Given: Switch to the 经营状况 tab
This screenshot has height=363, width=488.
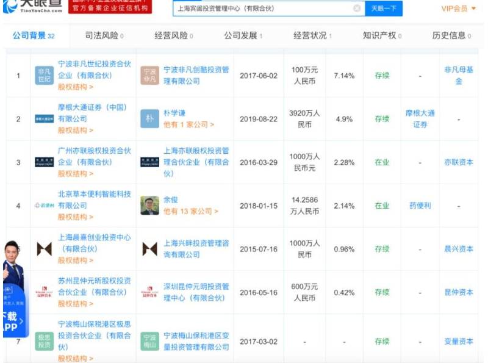Looking at the screenshot, I should [313, 36].
